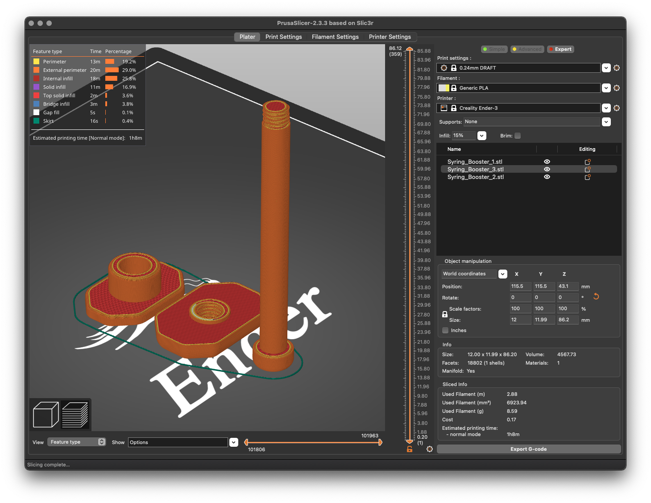Click the print settings gear icon on the right
Viewport: 651px width, 503px height.
617,68
